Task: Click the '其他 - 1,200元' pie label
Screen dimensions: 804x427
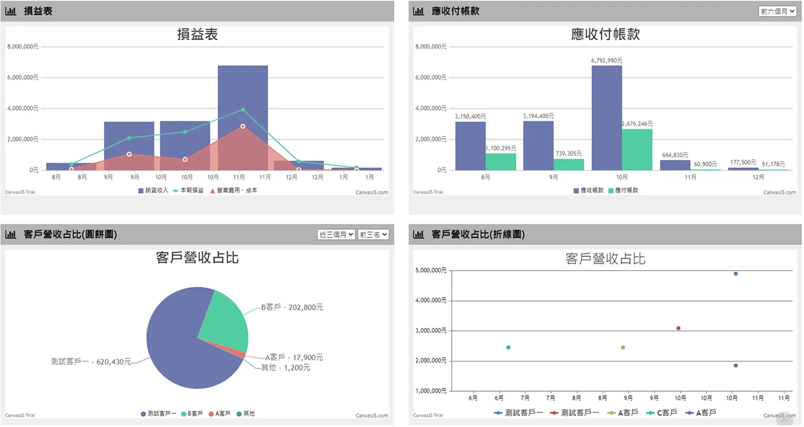Action: pyautogui.click(x=286, y=367)
